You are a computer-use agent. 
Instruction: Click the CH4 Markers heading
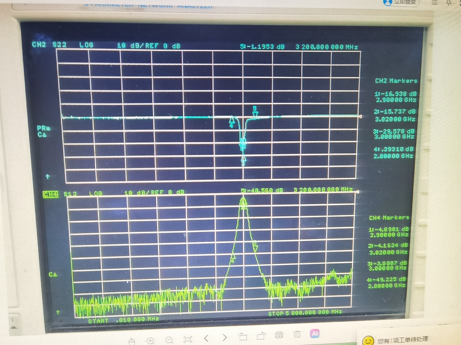pos(389,217)
